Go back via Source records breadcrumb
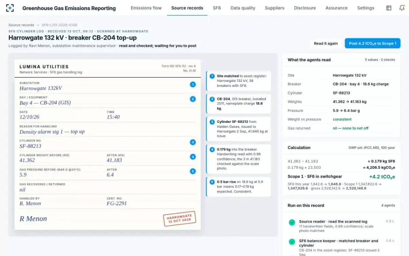Screen dimensions: 409x256 tap(21, 25)
